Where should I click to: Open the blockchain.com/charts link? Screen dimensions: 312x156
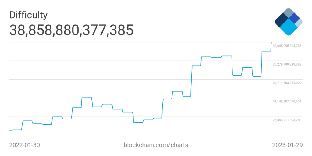click(x=156, y=145)
